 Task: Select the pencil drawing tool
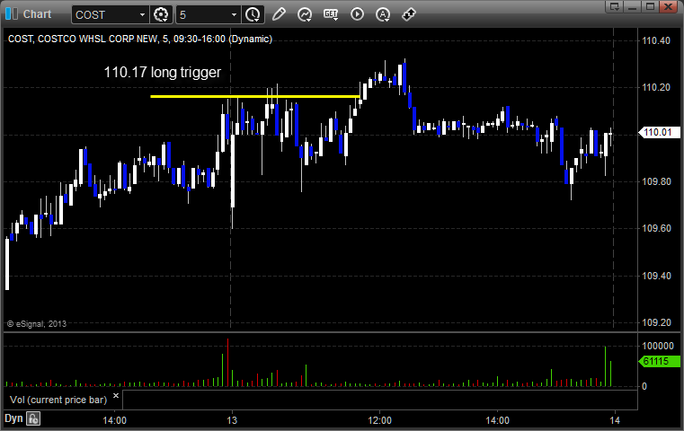(x=279, y=14)
